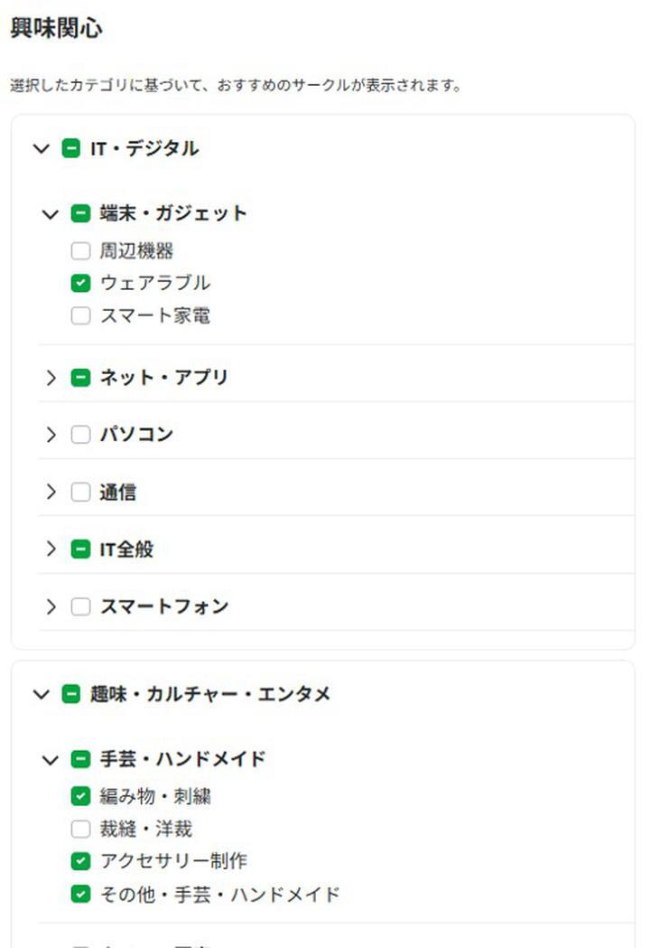Expand the 通信 subcategory
Screen dimensions: 650x948
point(51,493)
